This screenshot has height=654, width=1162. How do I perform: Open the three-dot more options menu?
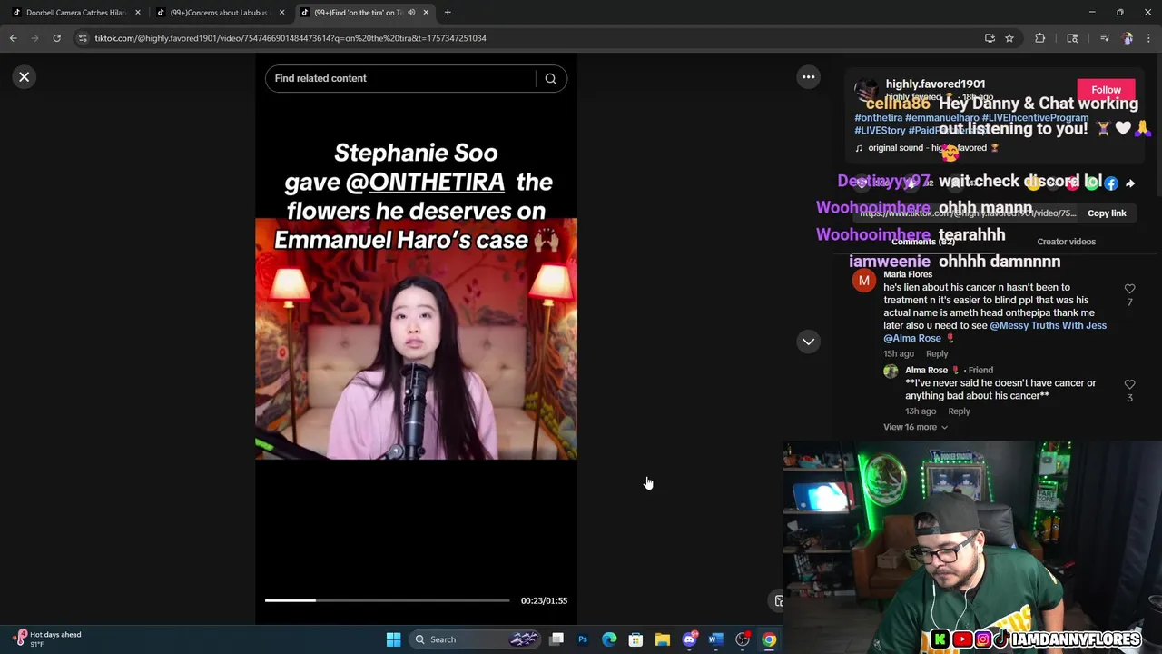pos(808,77)
